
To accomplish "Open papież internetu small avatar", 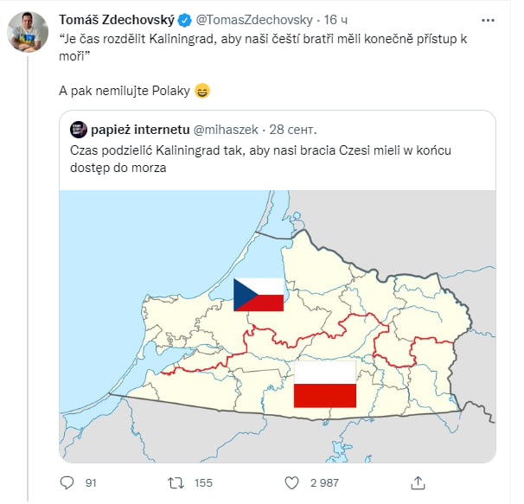I will [x=79, y=130].
